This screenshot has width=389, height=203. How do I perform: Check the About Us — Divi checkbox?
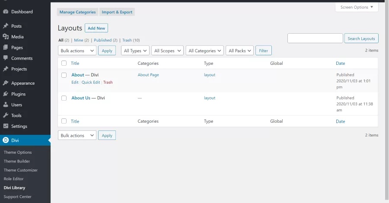[x=64, y=98]
